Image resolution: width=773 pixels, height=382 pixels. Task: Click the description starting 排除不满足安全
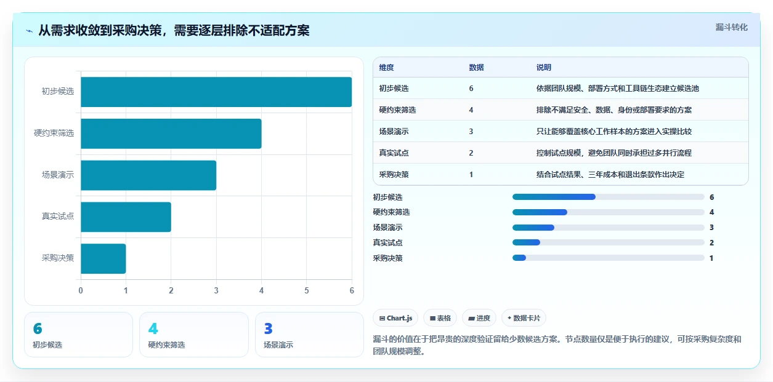click(614, 110)
